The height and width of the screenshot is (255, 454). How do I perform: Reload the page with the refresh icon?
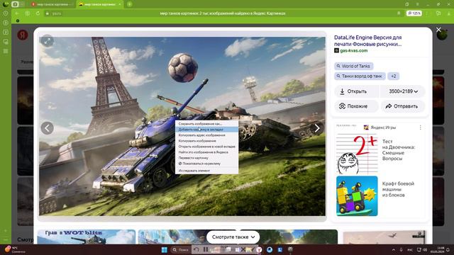point(38,13)
